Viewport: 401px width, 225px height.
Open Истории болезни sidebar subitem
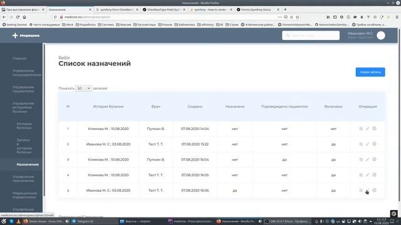pyautogui.click(x=24, y=126)
